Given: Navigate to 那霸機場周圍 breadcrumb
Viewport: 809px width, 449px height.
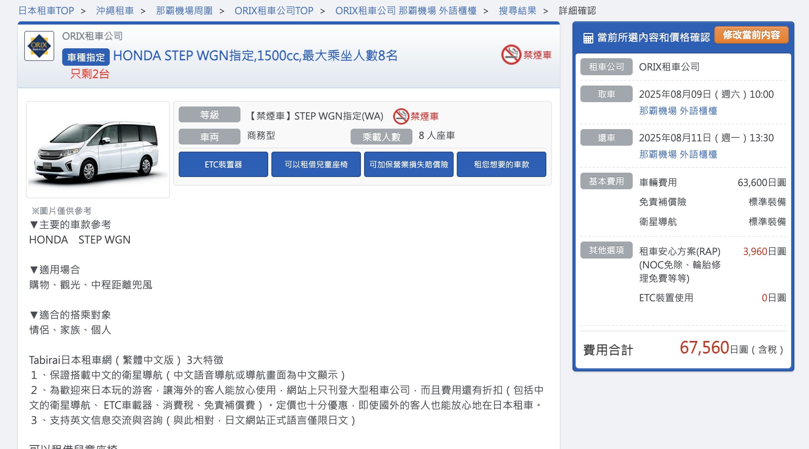Looking at the screenshot, I should pos(184,11).
